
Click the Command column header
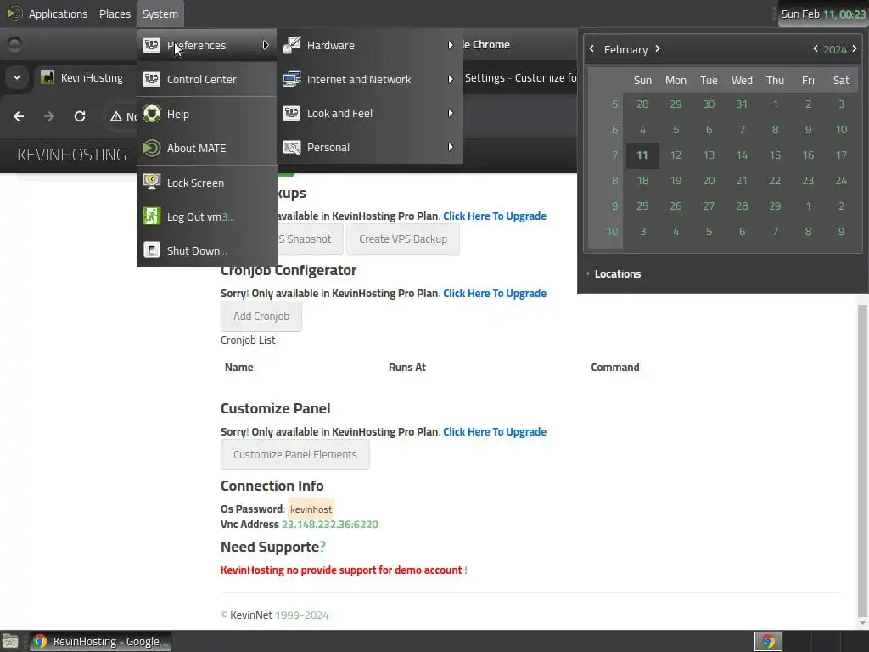coord(614,367)
